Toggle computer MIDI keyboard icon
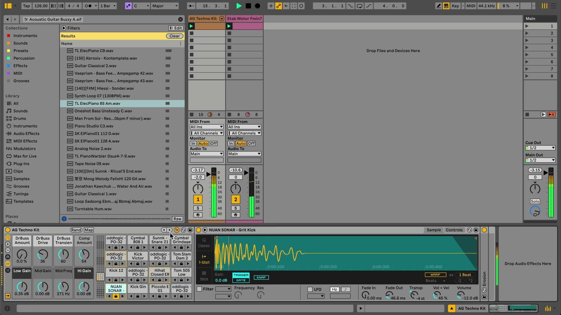 pos(446,6)
